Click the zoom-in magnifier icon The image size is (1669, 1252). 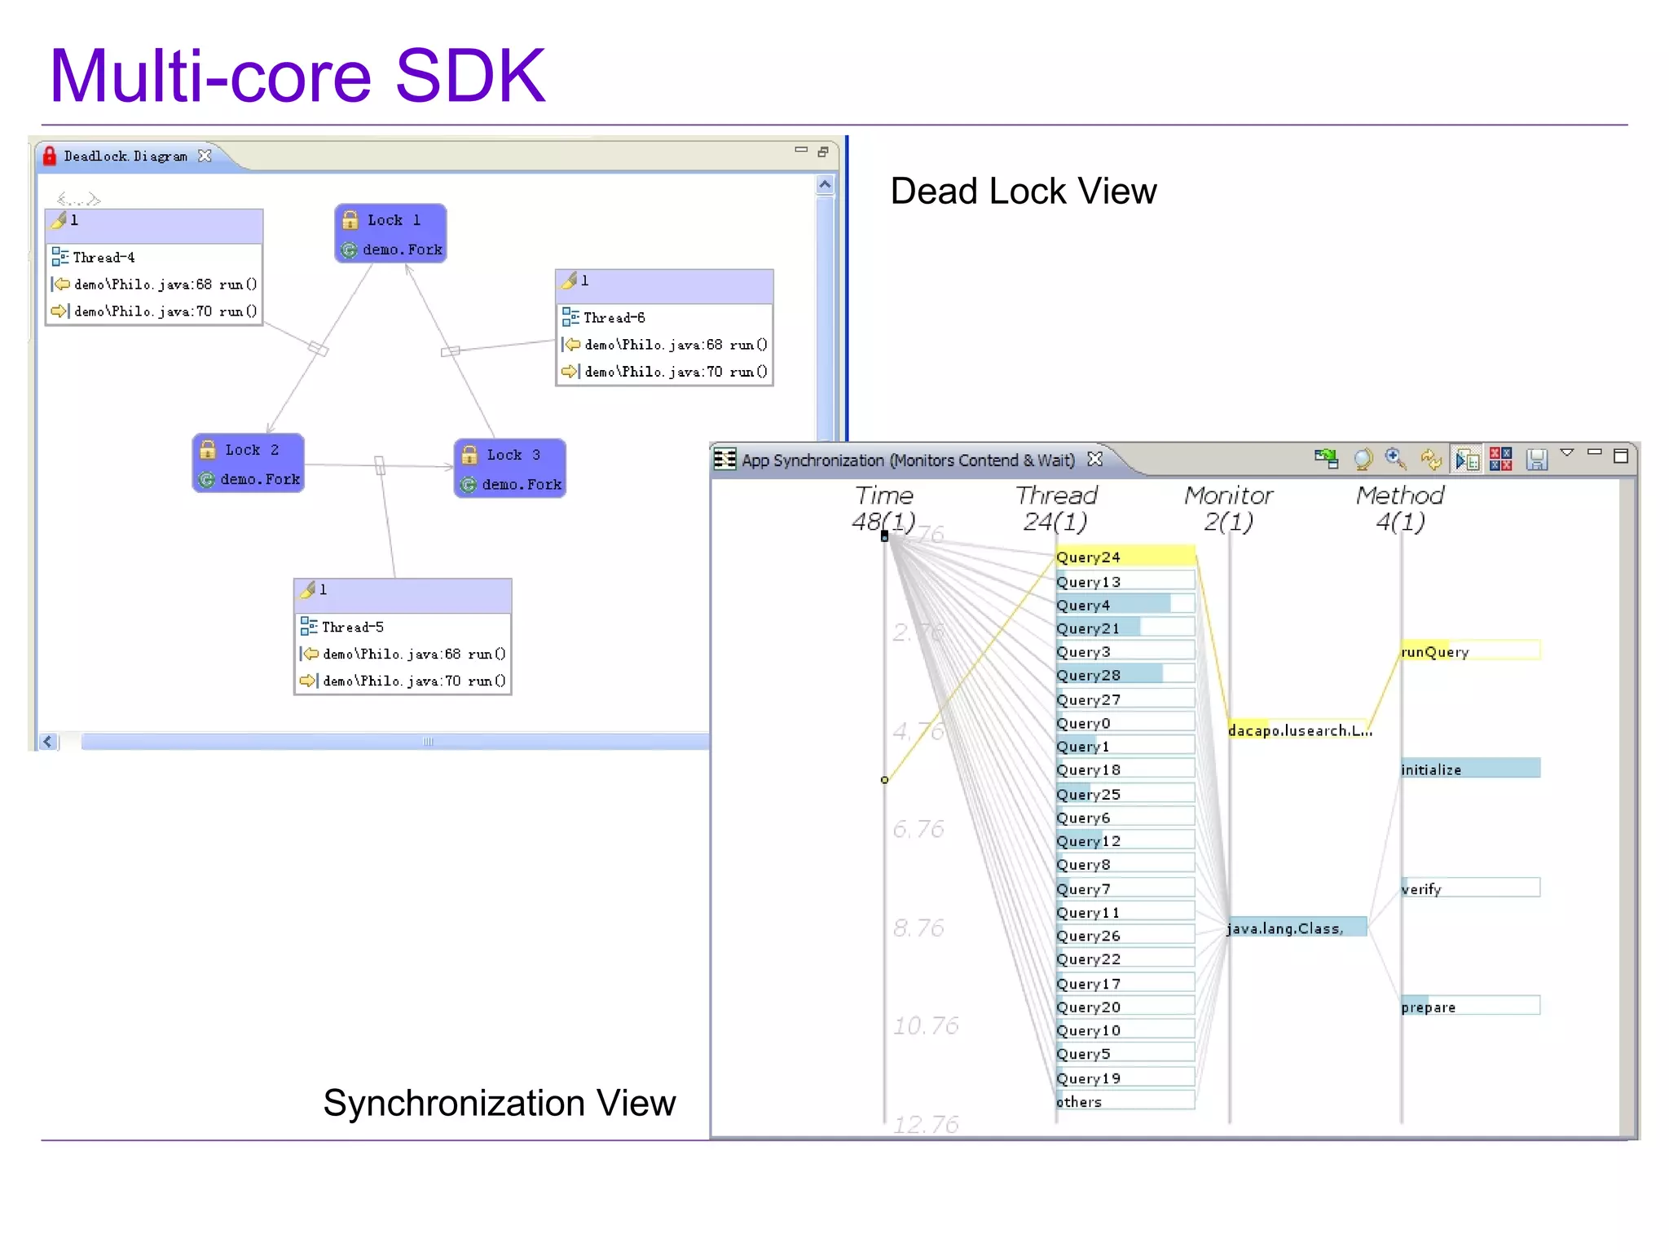pyautogui.click(x=1396, y=459)
